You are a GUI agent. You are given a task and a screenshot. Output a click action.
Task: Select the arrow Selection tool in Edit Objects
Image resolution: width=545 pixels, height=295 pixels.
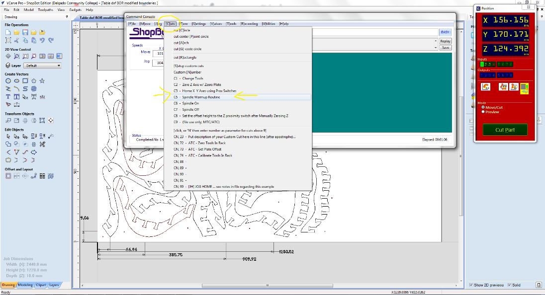8,137
